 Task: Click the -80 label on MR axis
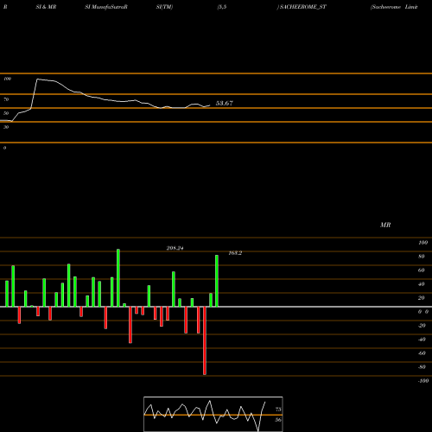pos(422,367)
